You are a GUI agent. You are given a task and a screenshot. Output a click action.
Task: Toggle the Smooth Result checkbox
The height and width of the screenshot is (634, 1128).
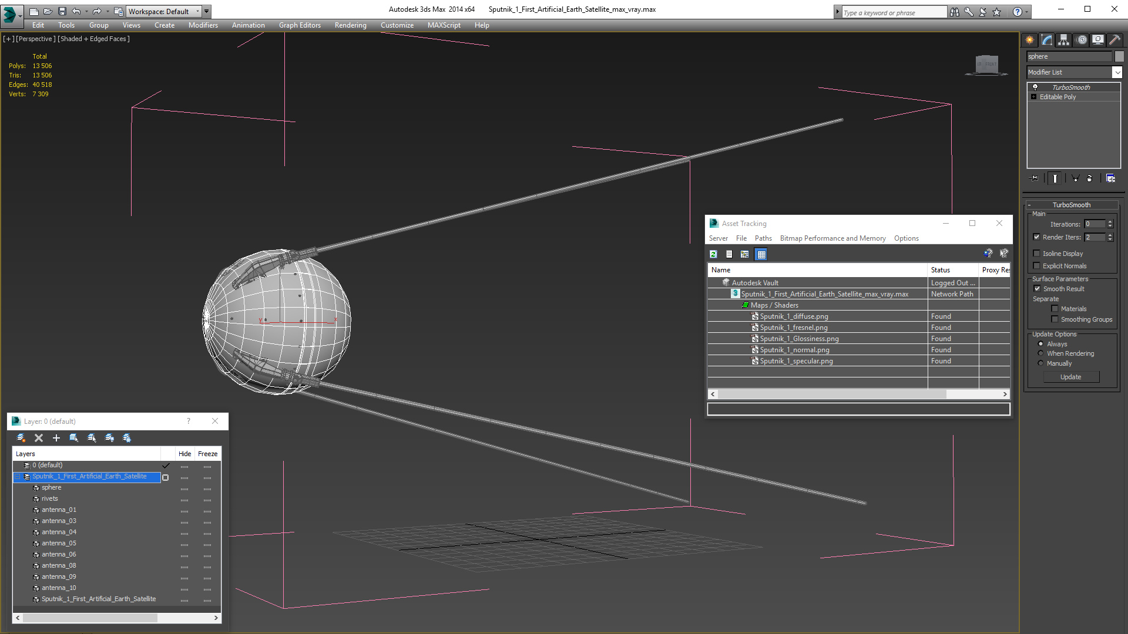pos(1037,289)
